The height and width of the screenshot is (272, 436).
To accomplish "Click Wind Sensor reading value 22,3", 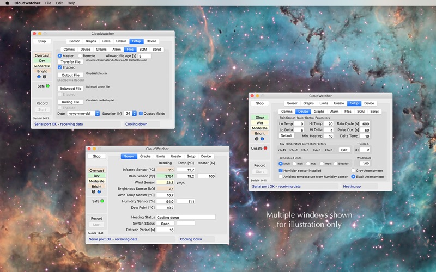I will 165,182.
